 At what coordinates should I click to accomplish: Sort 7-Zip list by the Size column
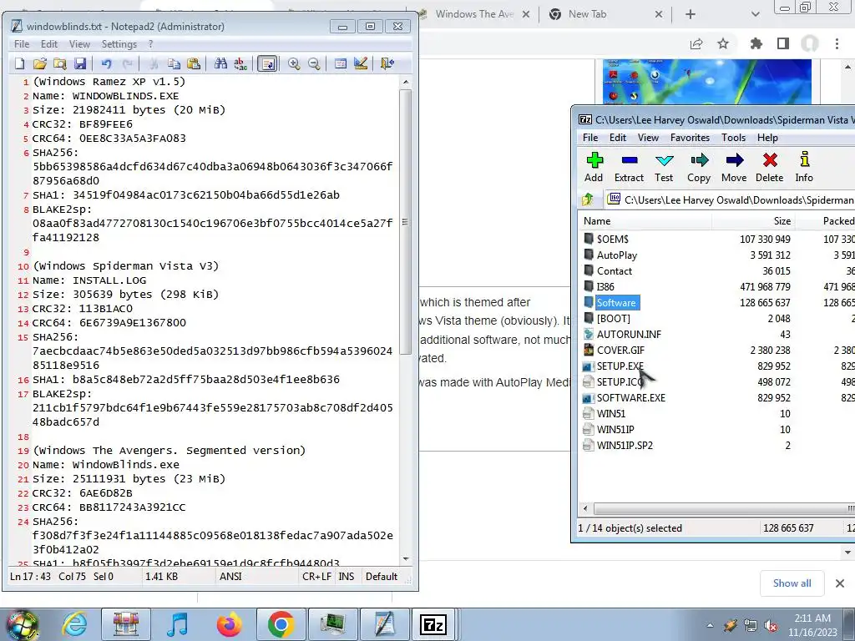pyautogui.click(x=754, y=220)
